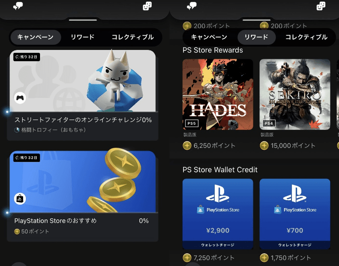This screenshot has width=339, height=266.
Task: Open コレクティブル tab on right screen
Action: [307, 37]
